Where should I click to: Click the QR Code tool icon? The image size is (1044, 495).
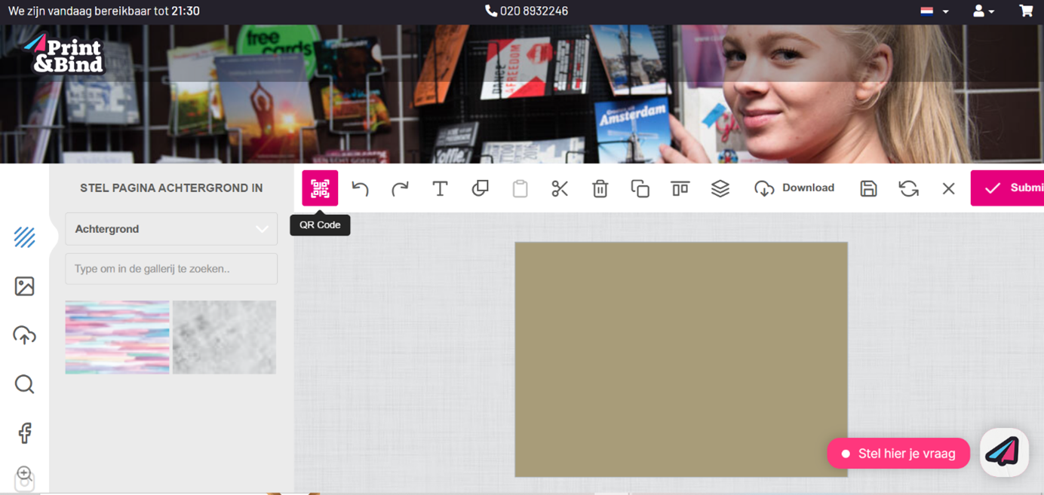(x=320, y=188)
